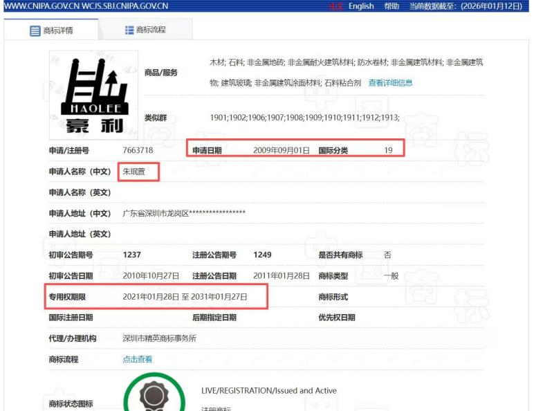Click 点击查看 link for trademark process

tap(137, 359)
